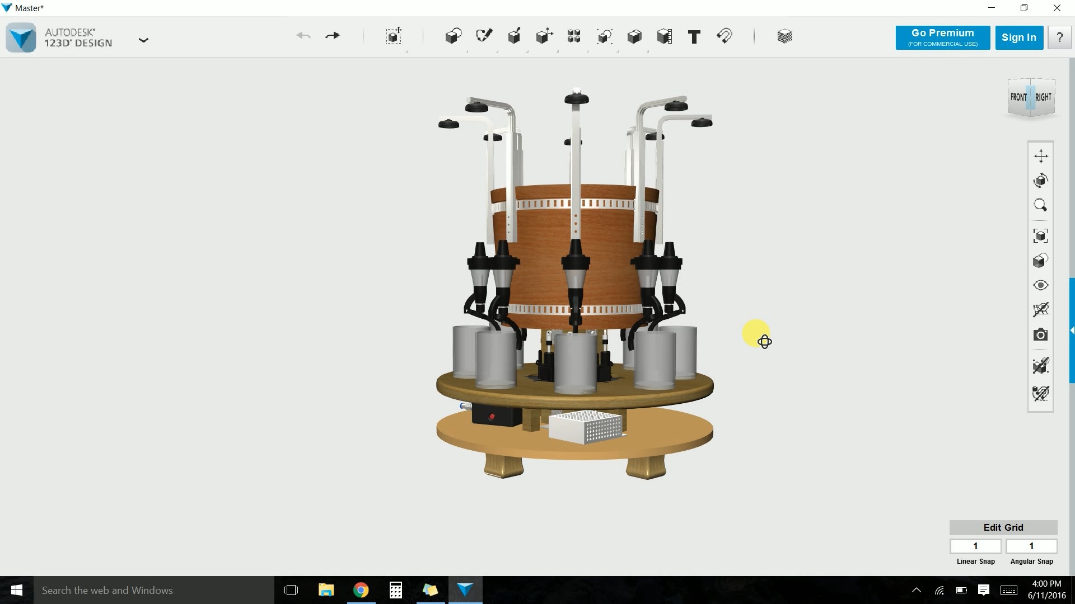This screenshot has width=1075, height=604.
Task: Take a screenshot with the camera icon
Action: (x=1041, y=335)
